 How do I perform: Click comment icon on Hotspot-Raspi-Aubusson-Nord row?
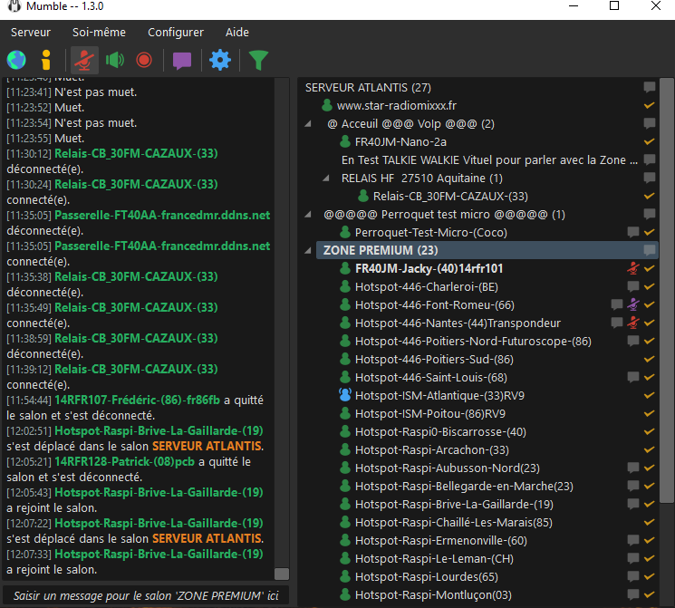pyautogui.click(x=632, y=468)
